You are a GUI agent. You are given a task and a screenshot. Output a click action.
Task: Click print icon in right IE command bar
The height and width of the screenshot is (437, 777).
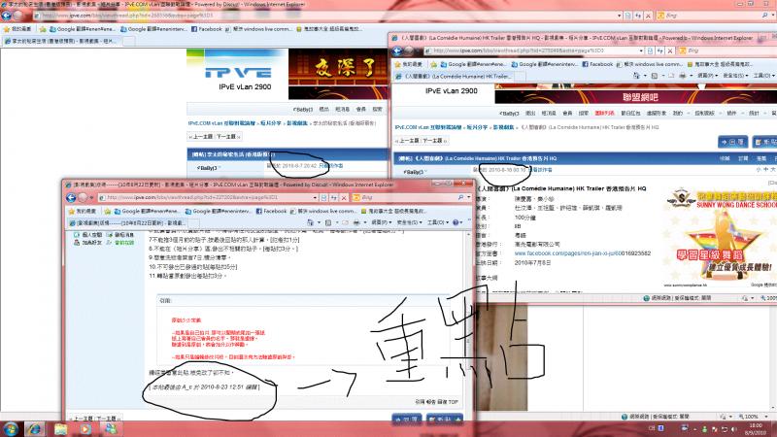[x=683, y=76]
